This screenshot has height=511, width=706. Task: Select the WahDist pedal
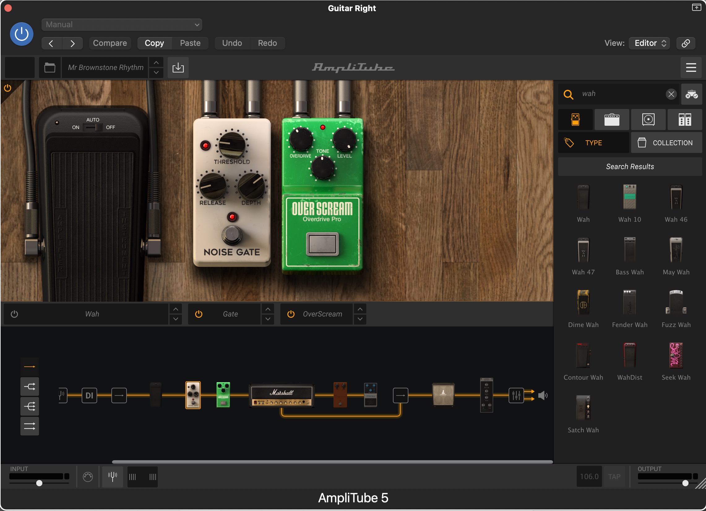(x=629, y=361)
